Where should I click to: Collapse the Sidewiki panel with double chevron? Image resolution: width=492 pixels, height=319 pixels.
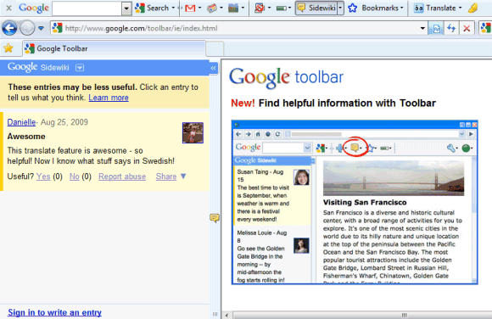[214, 68]
